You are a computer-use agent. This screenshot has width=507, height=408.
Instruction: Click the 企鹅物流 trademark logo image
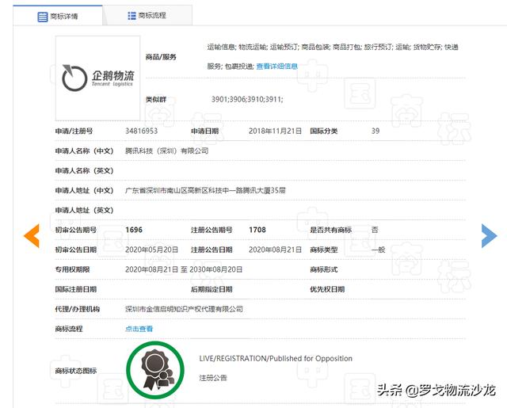[97, 78]
